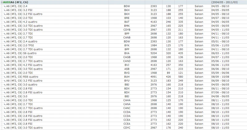Click the icon next to 2.4 quattro row
The image size is (247, 130).
pos(5,42)
